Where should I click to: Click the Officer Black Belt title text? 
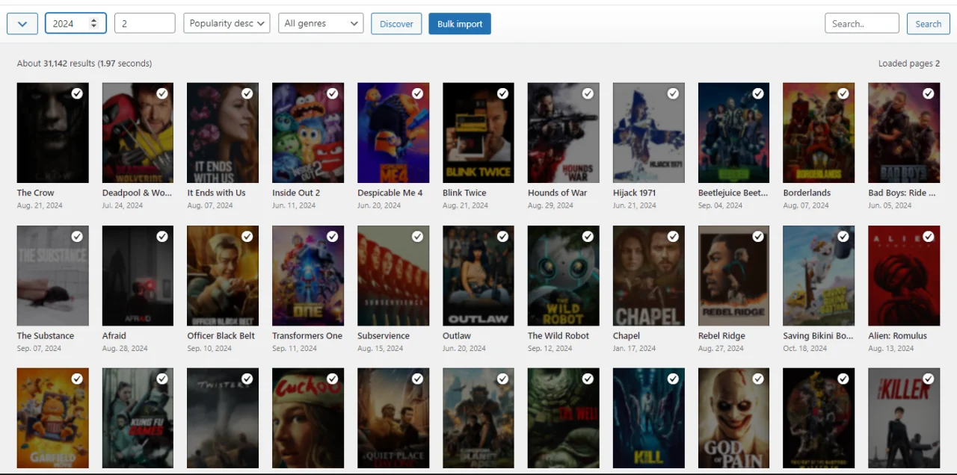coord(221,336)
